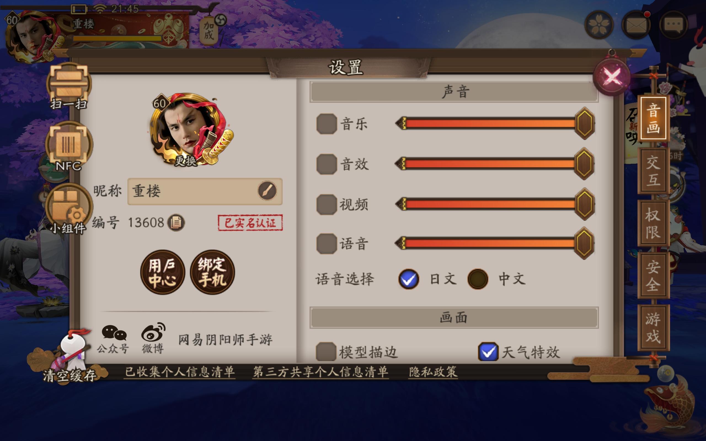Image resolution: width=706 pixels, height=441 pixels.
Task: Select Chinese (中文) voice option
Action: [x=478, y=279]
